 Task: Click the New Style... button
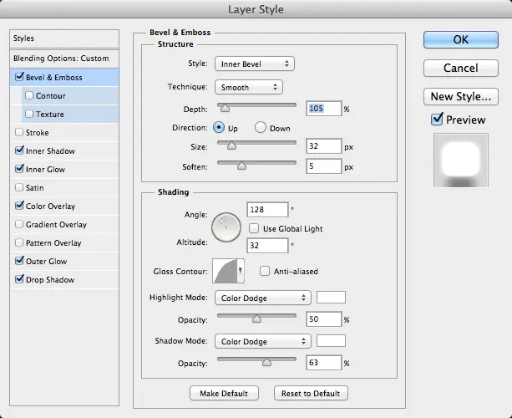pyautogui.click(x=461, y=96)
